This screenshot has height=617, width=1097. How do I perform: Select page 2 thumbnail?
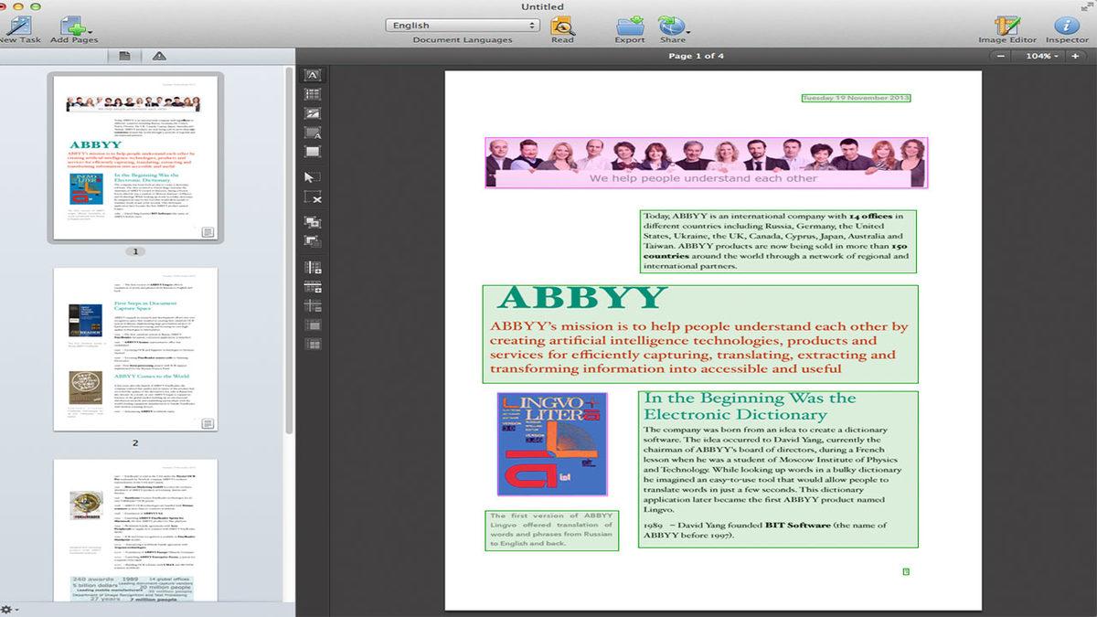pyautogui.click(x=135, y=349)
